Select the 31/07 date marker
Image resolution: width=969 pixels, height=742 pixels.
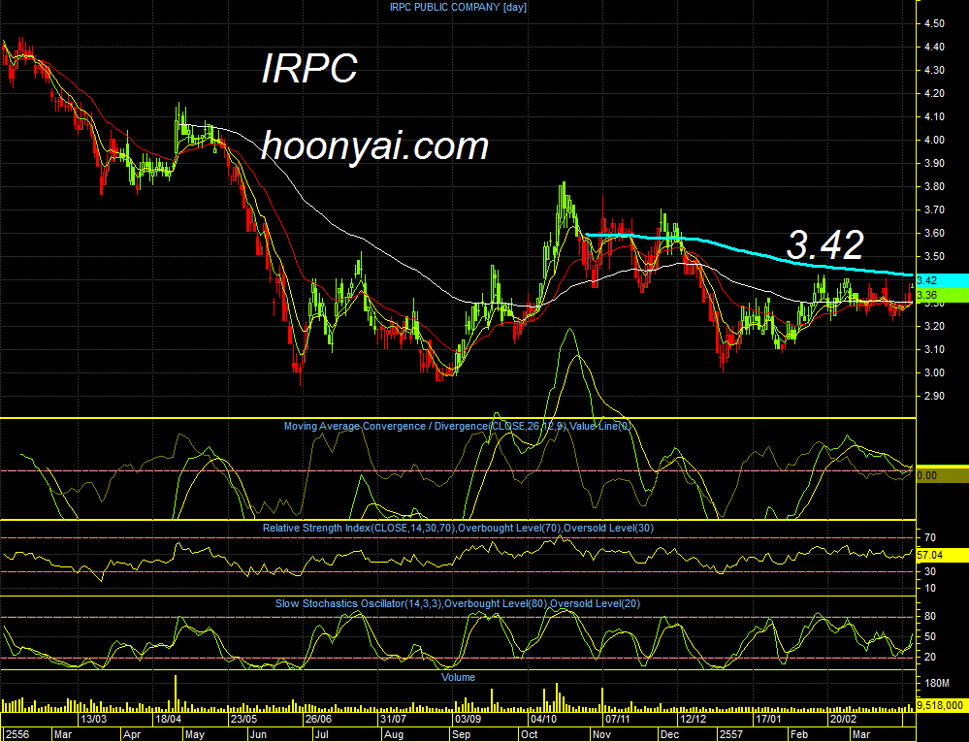(x=394, y=719)
